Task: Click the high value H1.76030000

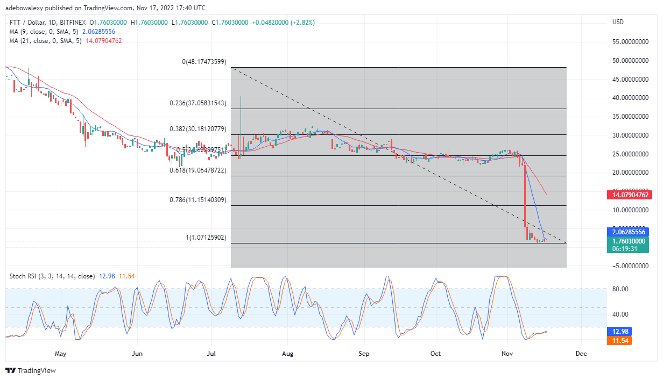Action: [x=150, y=22]
